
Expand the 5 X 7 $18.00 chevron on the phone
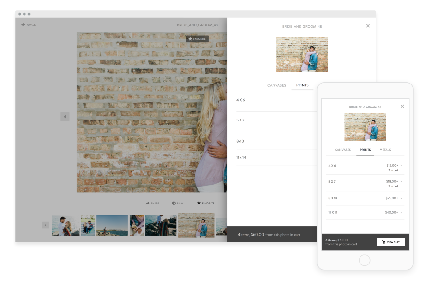coord(401,181)
